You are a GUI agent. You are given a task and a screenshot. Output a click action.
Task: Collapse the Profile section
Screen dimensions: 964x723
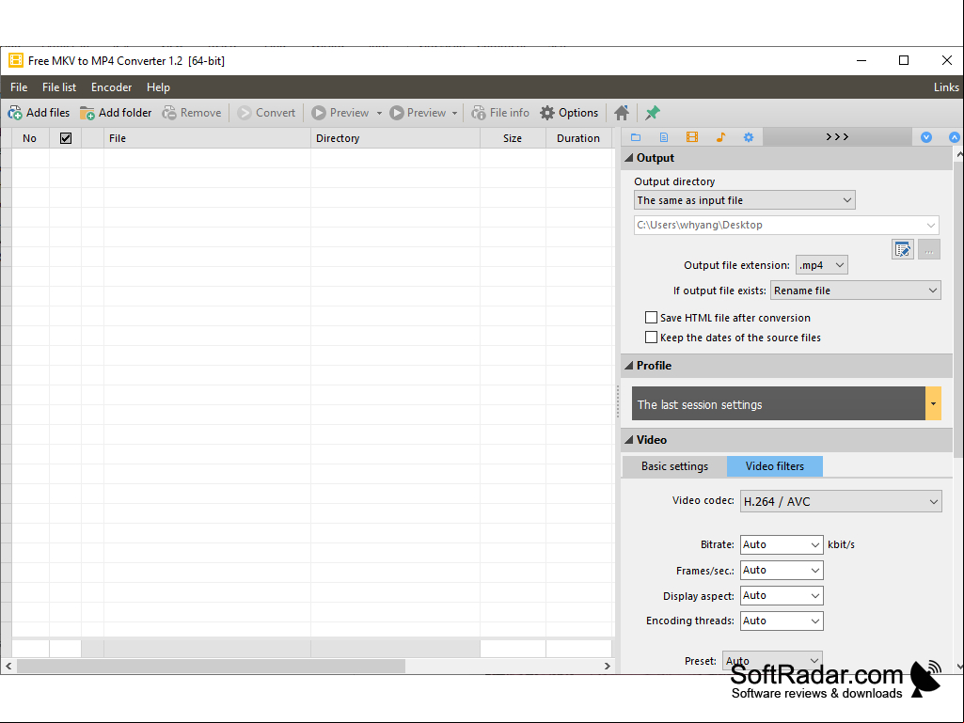coord(629,365)
